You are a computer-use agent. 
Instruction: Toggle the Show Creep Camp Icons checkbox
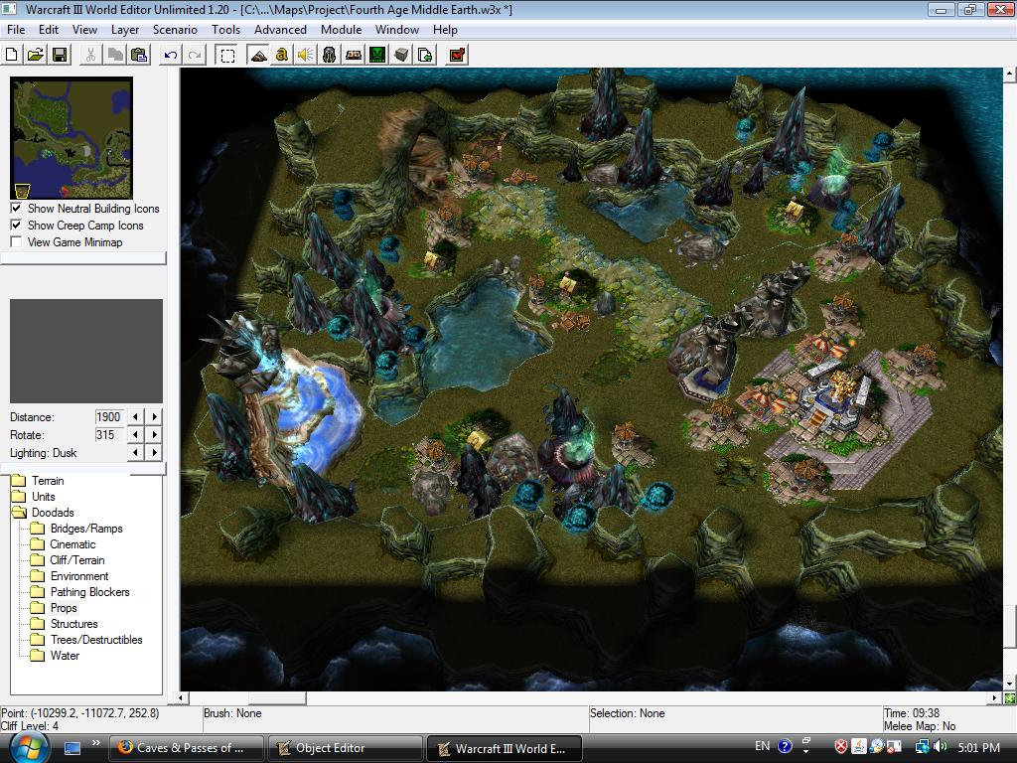[x=16, y=226]
